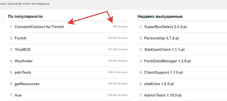The height and width of the screenshot is (101, 227).
Task: Choose the Ace package entry
Action: tap(18, 95)
